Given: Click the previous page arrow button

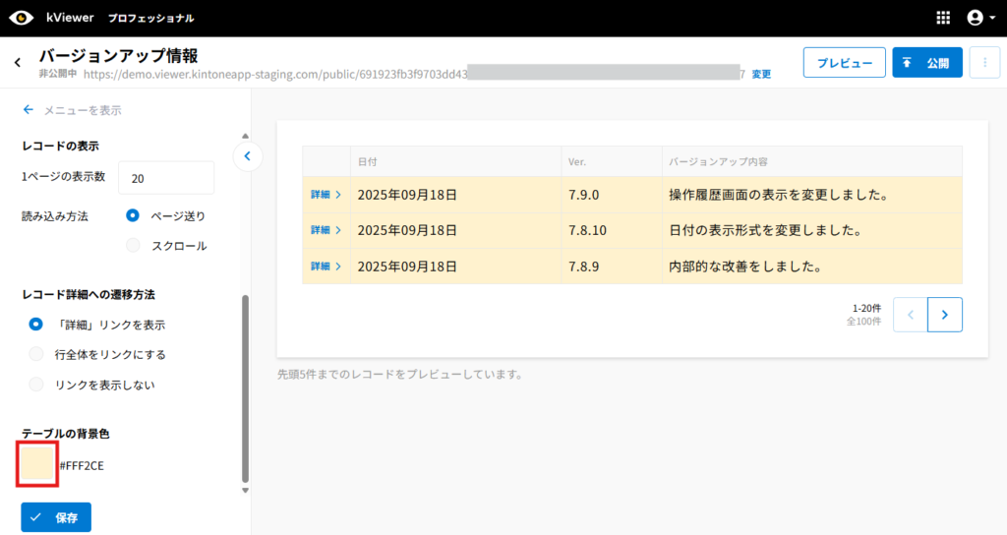Looking at the screenshot, I should [x=910, y=315].
